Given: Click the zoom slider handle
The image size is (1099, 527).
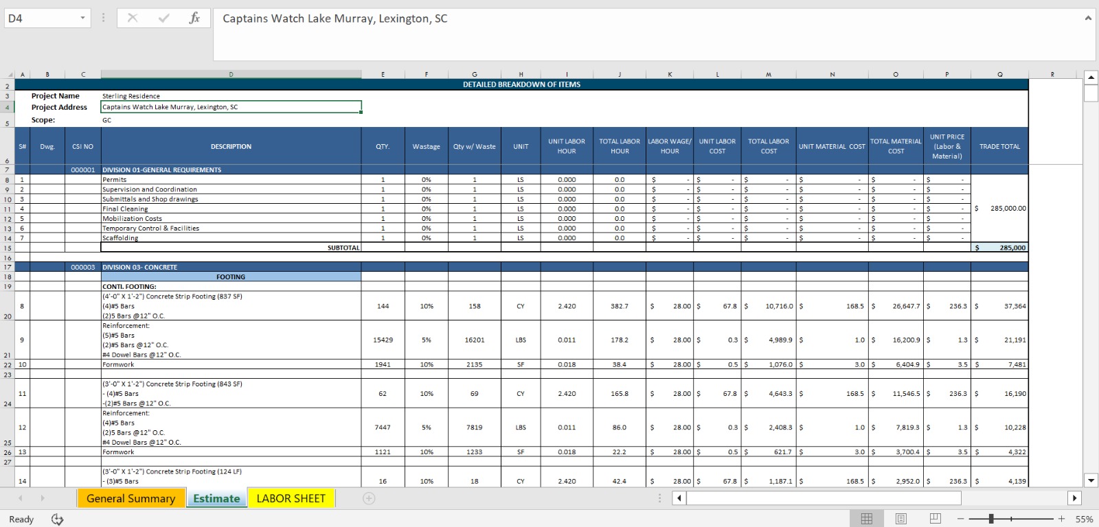Looking at the screenshot, I should pyautogui.click(x=991, y=519).
